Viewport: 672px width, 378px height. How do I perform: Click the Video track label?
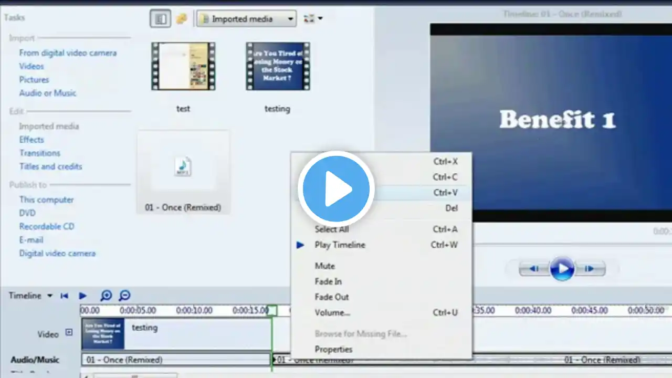click(48, 334)
